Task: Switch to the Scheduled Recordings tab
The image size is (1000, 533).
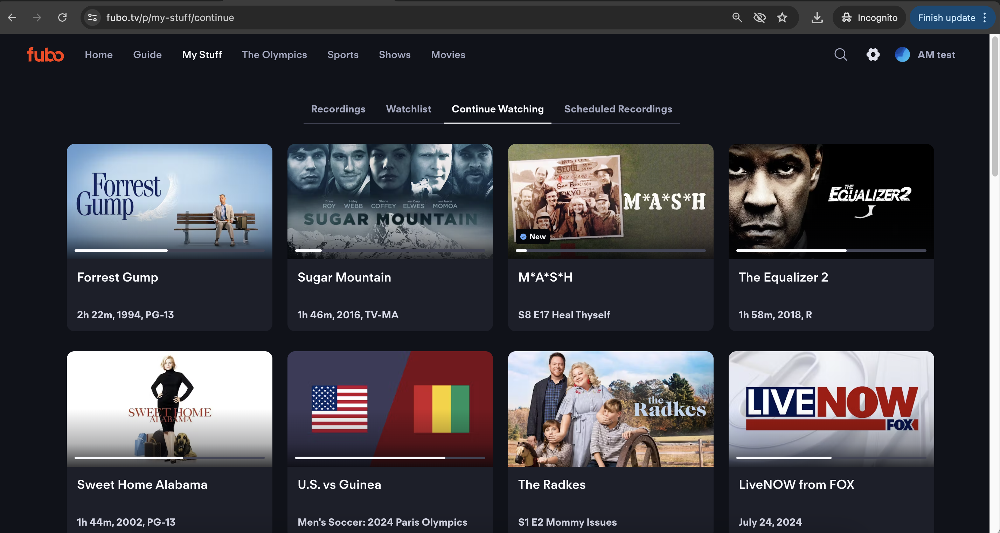Action: (x=618, y=109)
